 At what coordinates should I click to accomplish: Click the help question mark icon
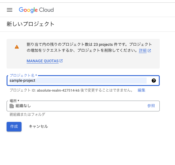pos(153,81)
